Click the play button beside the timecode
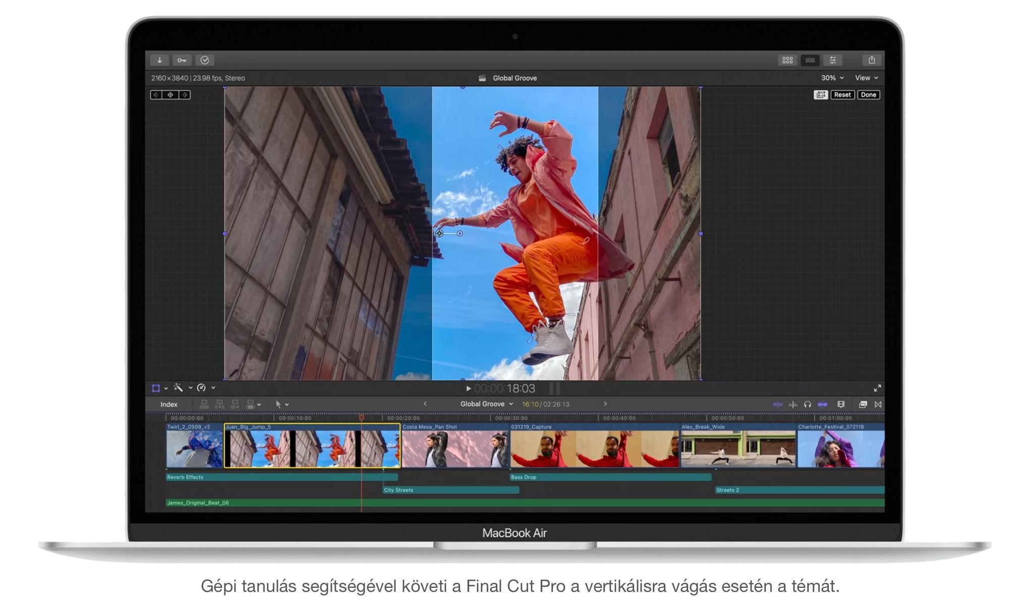 [468, 389]
